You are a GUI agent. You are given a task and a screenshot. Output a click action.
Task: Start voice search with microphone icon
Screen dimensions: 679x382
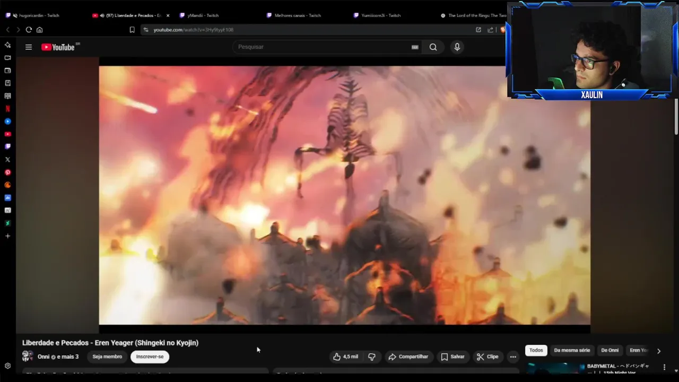point(457,47)
